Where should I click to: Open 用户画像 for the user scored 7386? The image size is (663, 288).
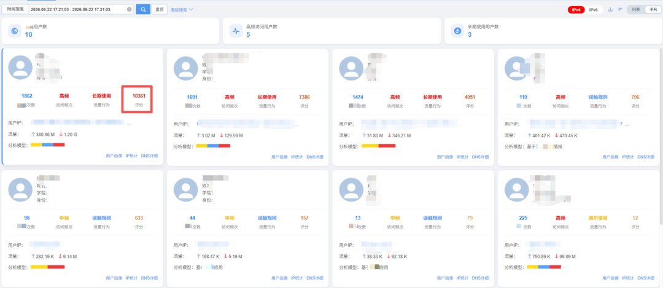click(x=279, y=157)
